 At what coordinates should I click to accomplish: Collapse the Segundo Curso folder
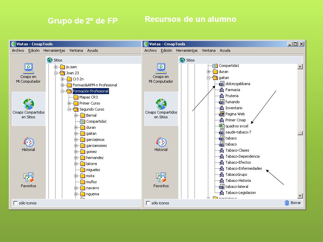[x=69, y=109]
